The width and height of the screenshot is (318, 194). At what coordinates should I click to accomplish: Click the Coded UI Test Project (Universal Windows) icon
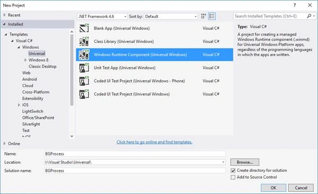click(84, 94)
